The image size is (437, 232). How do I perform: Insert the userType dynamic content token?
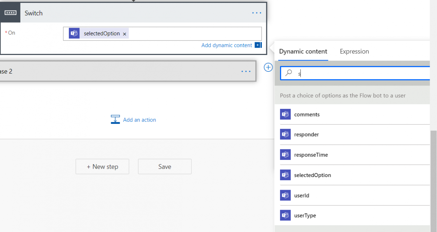click(x=306, y=215)
